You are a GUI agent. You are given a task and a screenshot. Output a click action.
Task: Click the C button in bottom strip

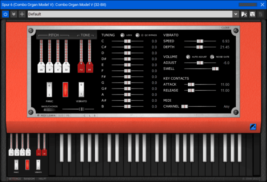pyautogui.click(x=85, y=116)
